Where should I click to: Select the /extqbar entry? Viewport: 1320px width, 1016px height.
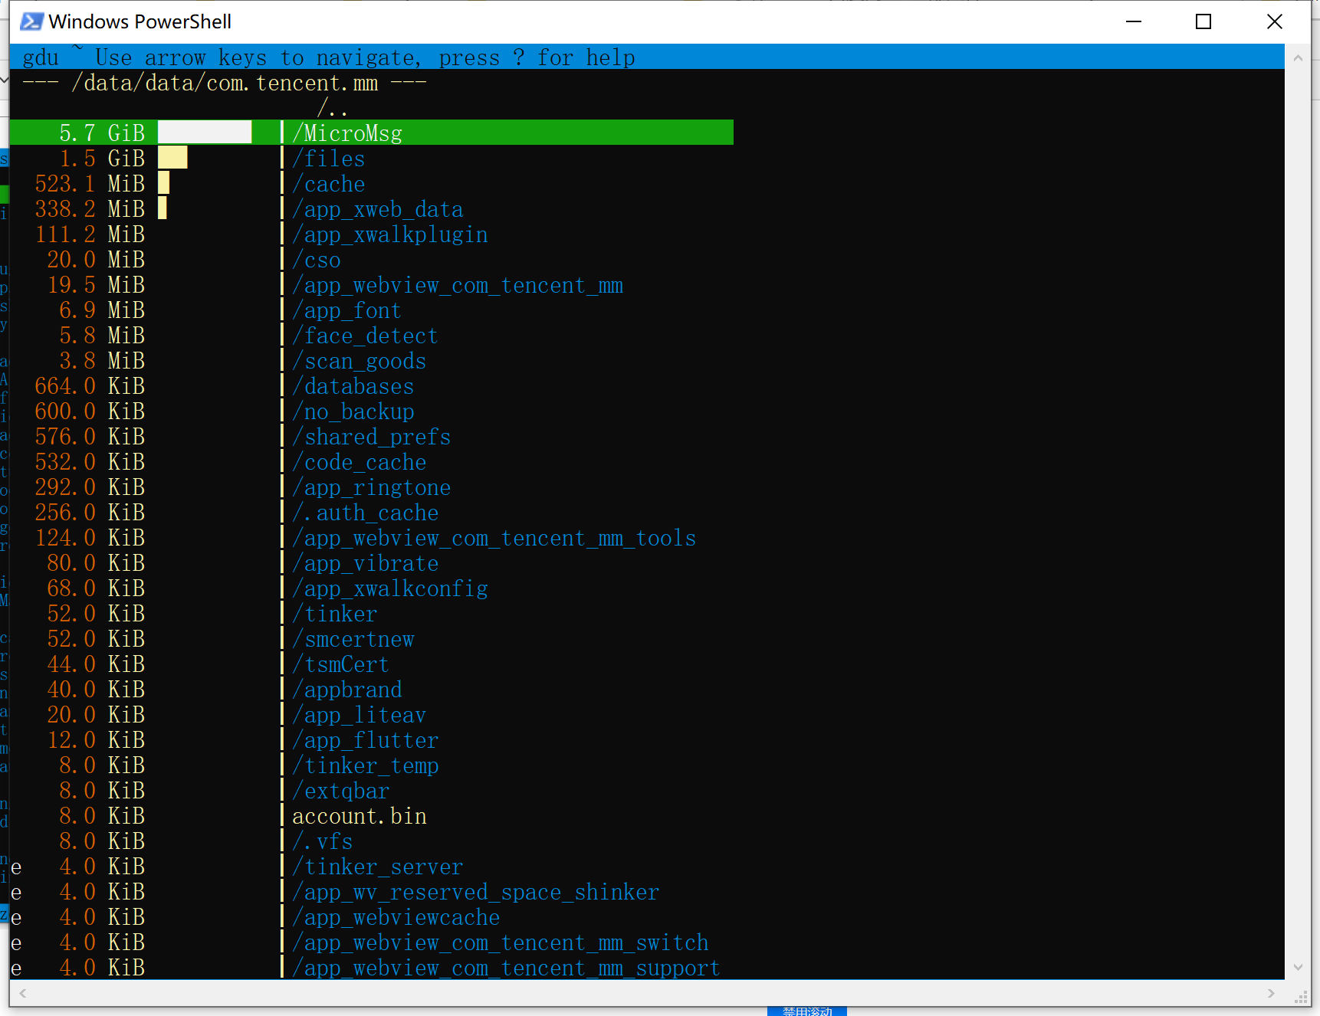340,791
